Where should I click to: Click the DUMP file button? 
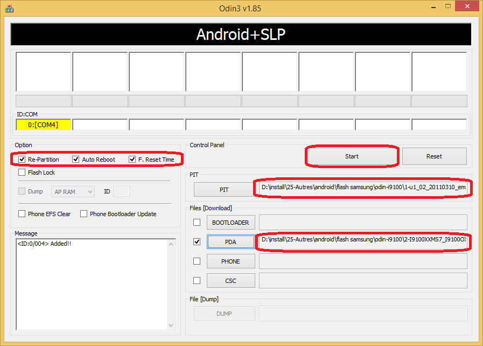(224, 314)
